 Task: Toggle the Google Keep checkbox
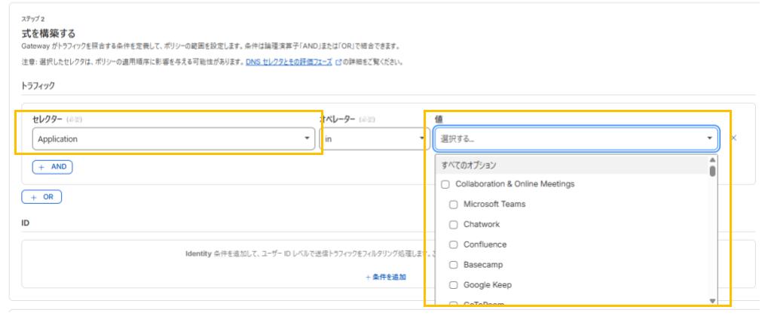point(453,285)
